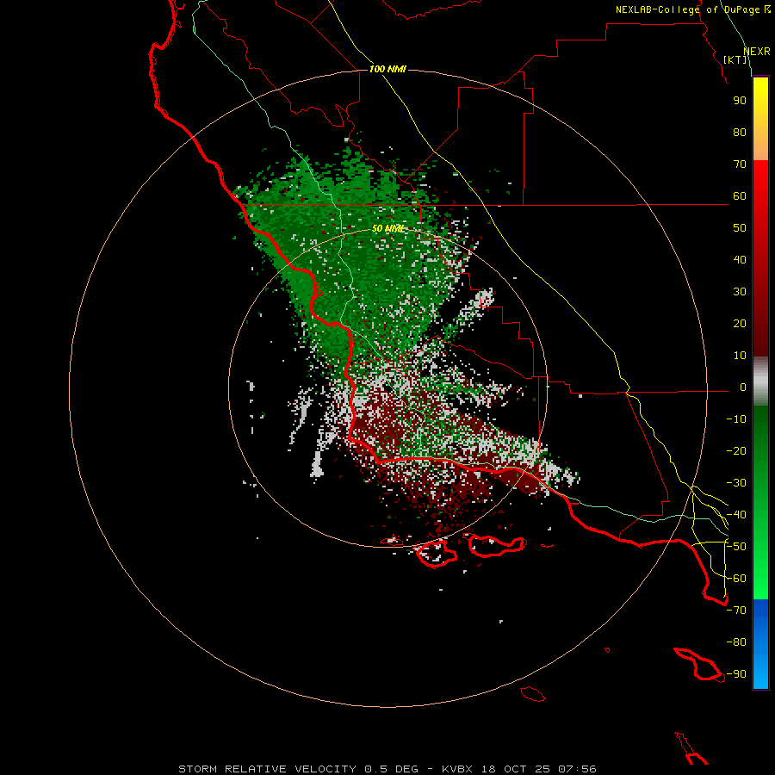Click the [KT] units label
Image resolution: width=775 pixels, height=775 pixels.
tap(735, 59)
